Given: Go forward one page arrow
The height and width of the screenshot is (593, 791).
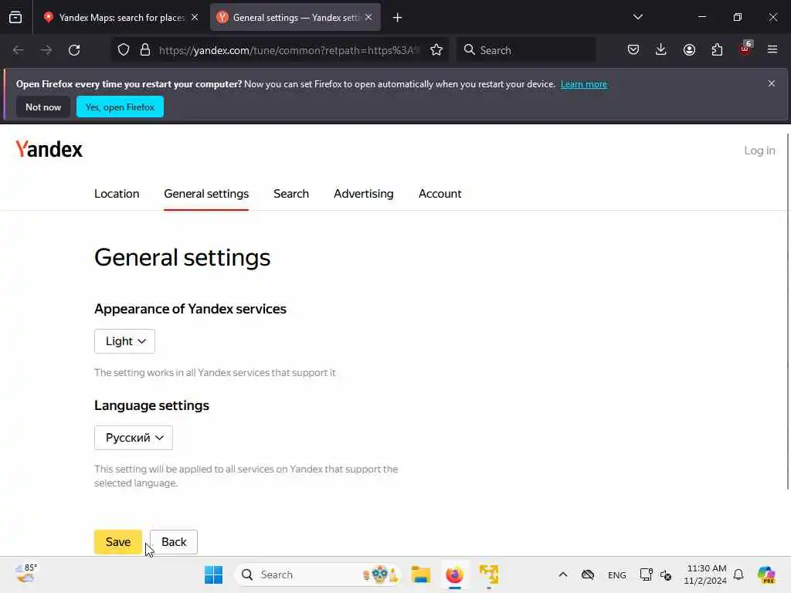Looking at the screenshot, I should pyautogui.click(x=46, y=50).
